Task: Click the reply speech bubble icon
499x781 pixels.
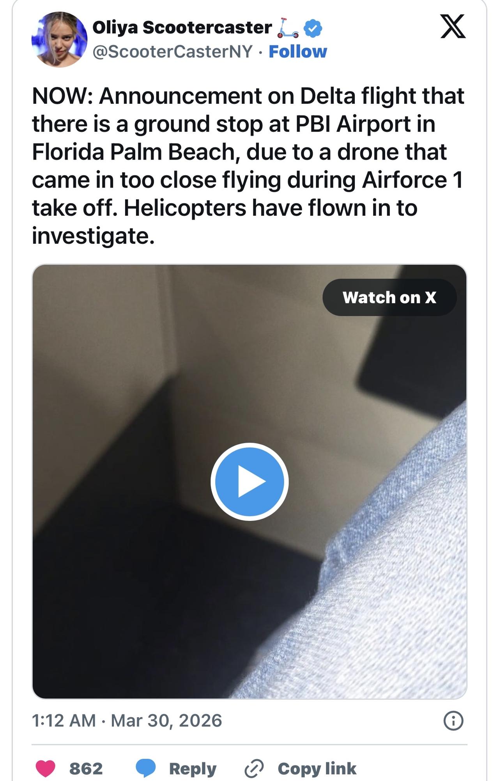Action: [x=146, y=769]
